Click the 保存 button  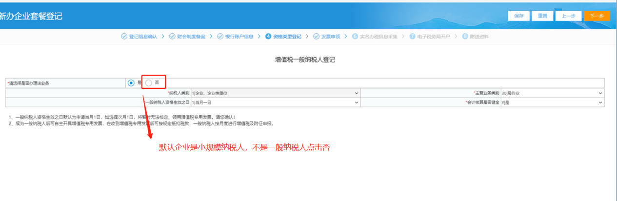click(518, 16)
